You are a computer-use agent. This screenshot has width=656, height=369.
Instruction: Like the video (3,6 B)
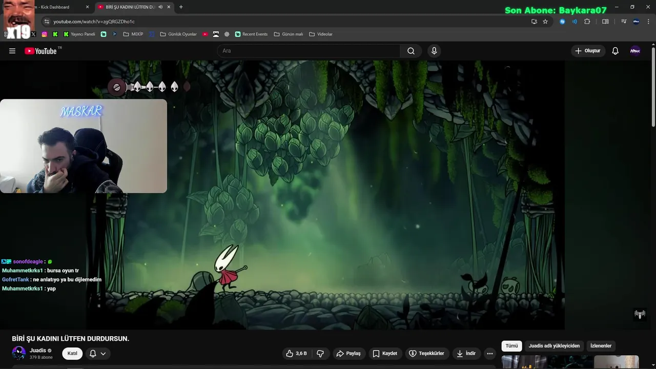(296, 354)
